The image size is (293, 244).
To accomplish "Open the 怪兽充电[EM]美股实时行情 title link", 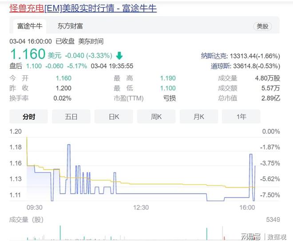I will click(x=83, y=8).
